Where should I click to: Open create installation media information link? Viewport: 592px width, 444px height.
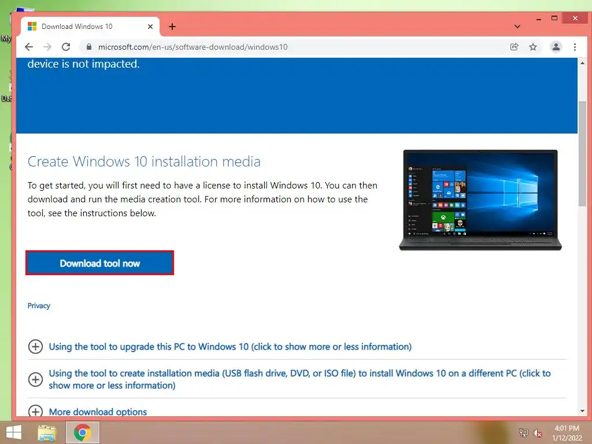pyautogui.click(x=300, y=379)
